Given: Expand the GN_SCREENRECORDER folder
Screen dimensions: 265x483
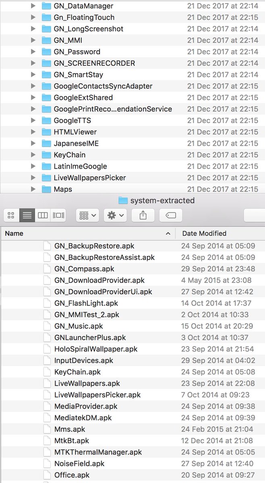Looking at the screenshot, I should point(33,63).
